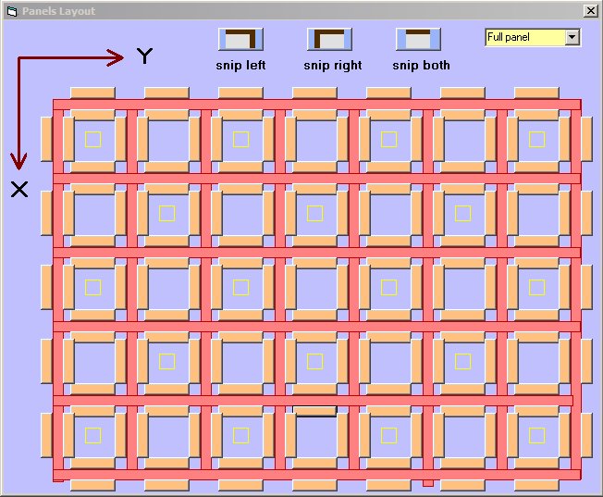Click the snip both icon button
The width and height of the screenshot is (603, 497).
click(418, 39)
